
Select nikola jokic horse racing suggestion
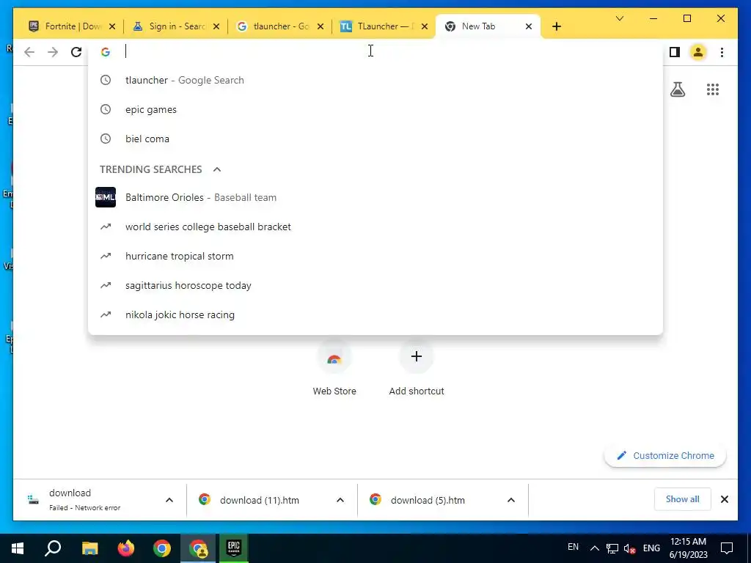pyautogui.click(x=375, y=314)
